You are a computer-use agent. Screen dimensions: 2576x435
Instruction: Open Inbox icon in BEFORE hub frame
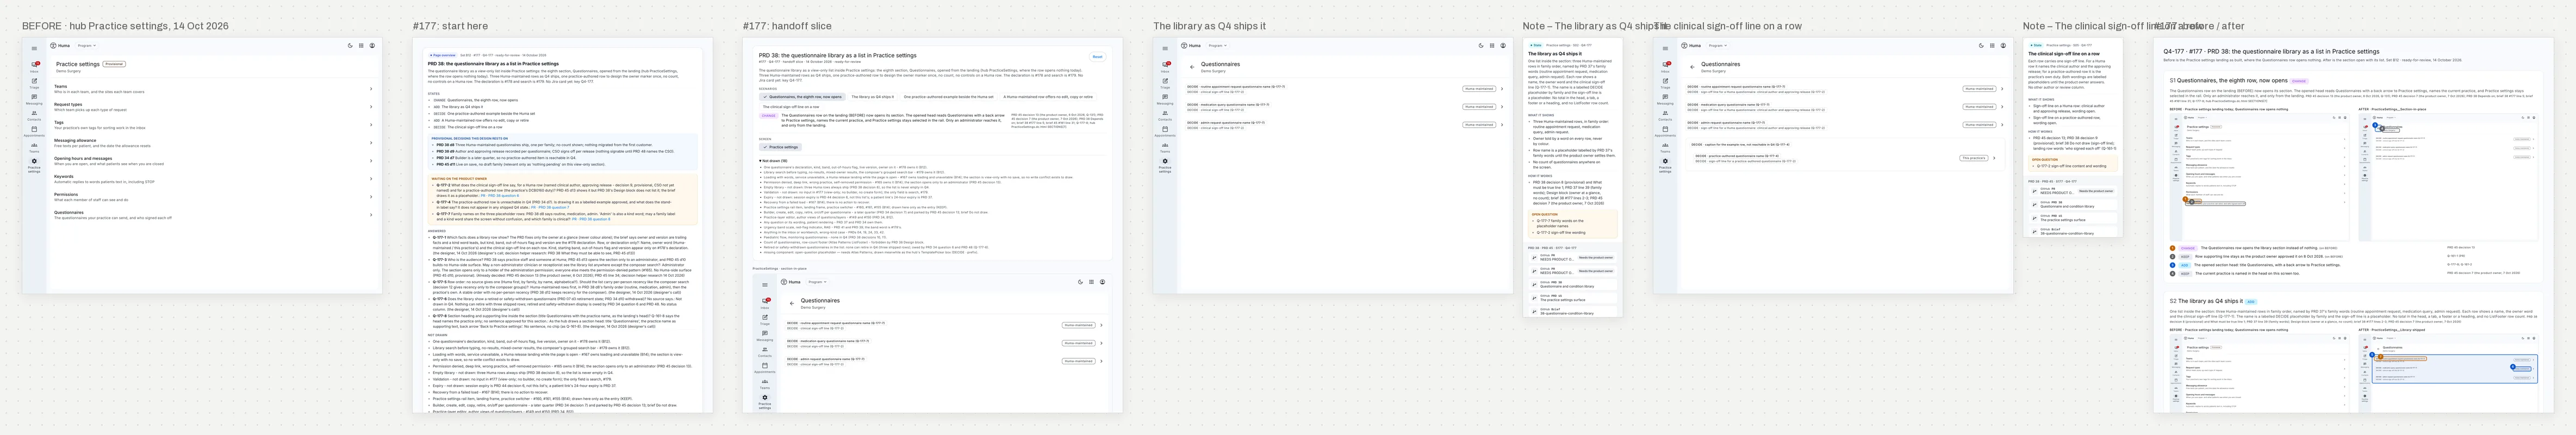click(34, 65)
